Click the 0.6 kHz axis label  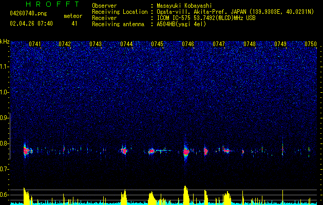coord(5,195)
